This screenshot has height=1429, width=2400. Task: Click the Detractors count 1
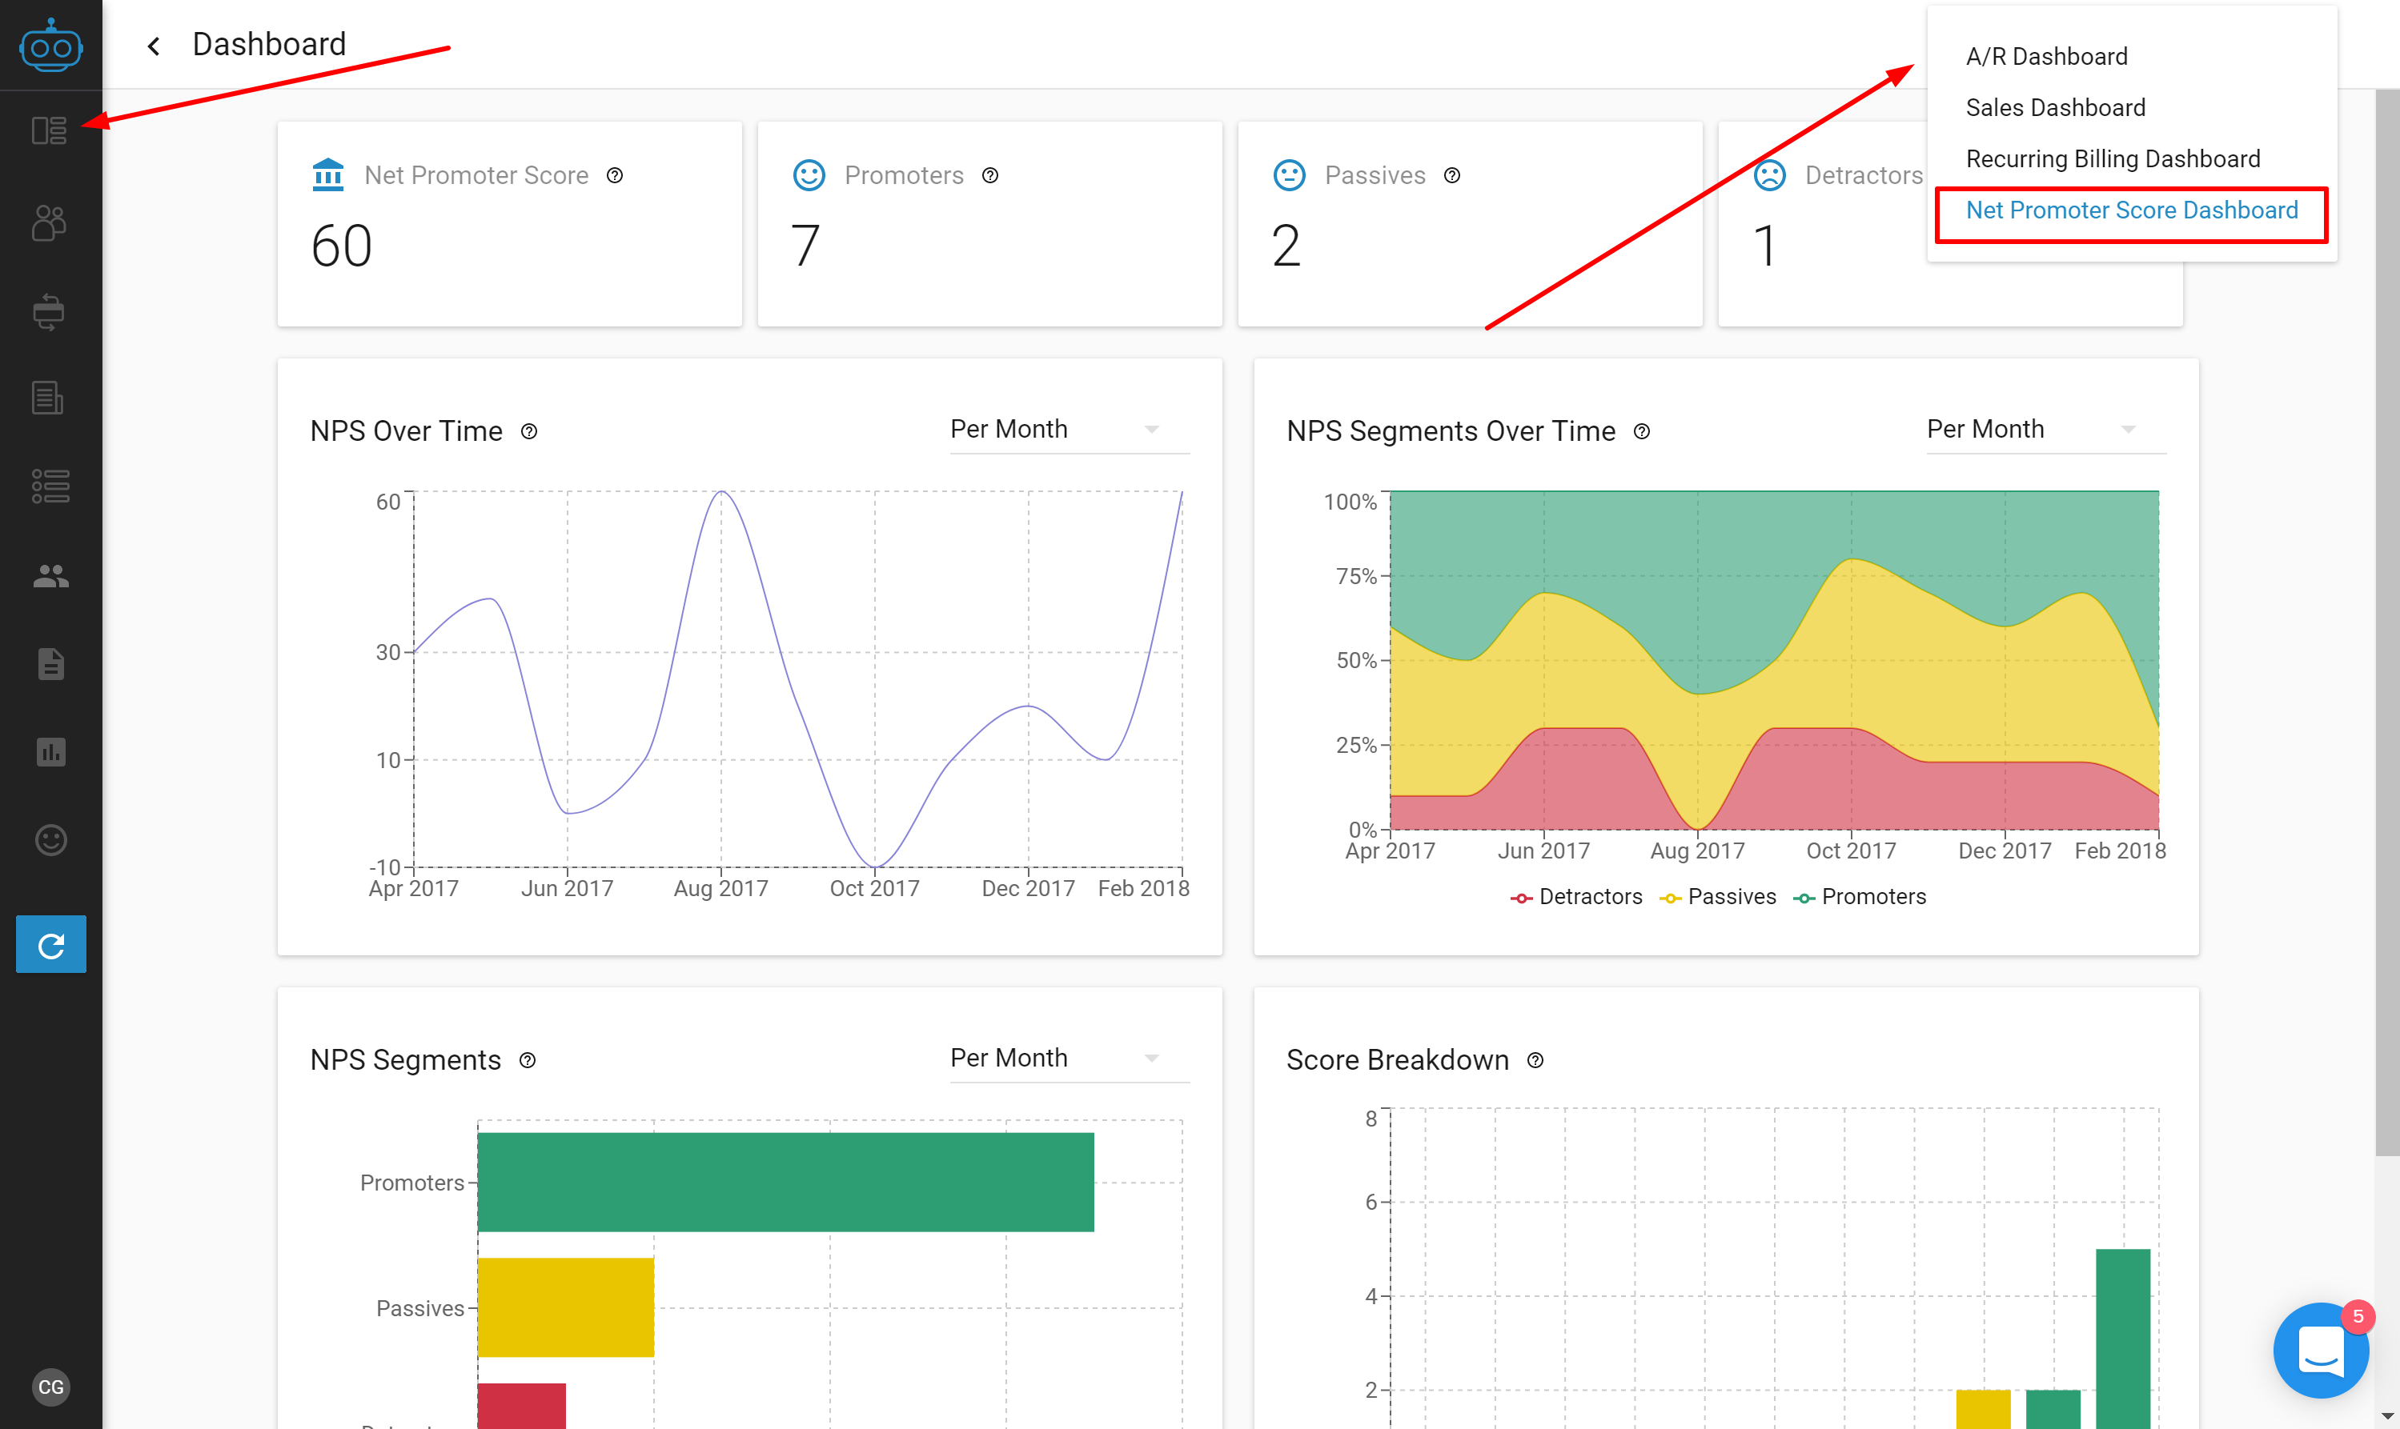click(x=1764, y=246)
